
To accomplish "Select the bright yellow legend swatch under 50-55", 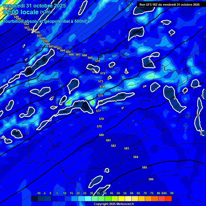I will tap(122, 198).
